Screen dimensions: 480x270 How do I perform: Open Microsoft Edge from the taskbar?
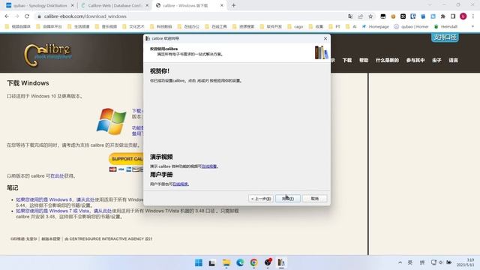coord(240,262)
